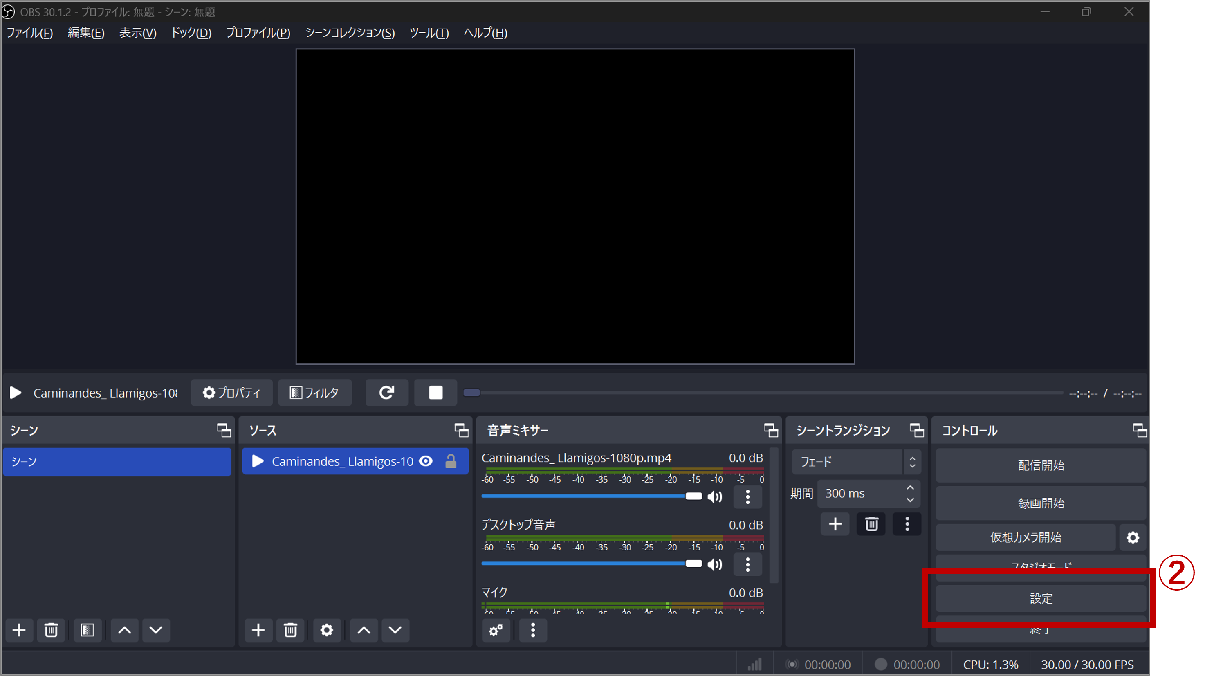Click the black preview canvas
1232x676 pixels.
(x=575, y=207)
